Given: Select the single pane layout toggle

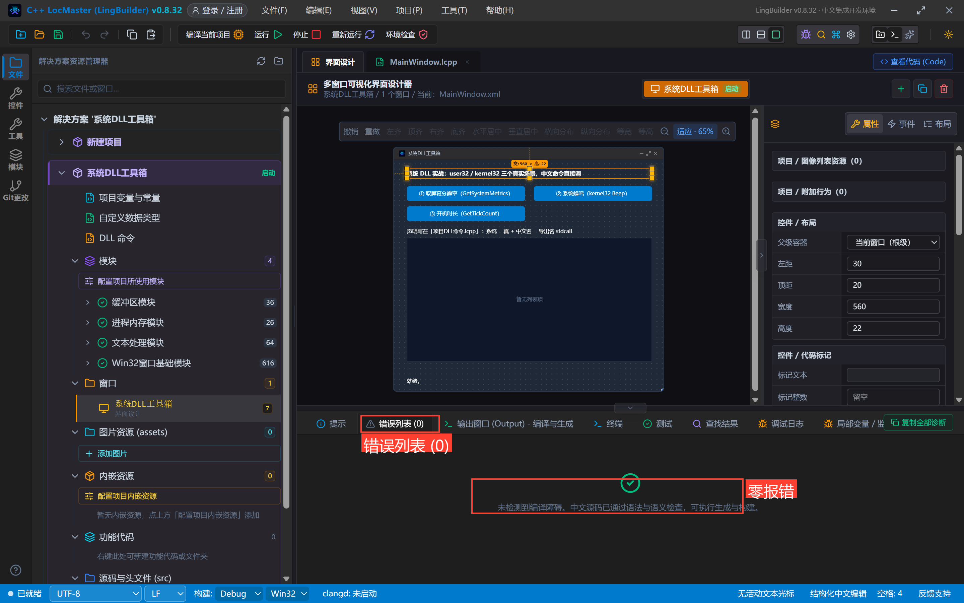Looking at the screenshot, I should tap(775, 35).
